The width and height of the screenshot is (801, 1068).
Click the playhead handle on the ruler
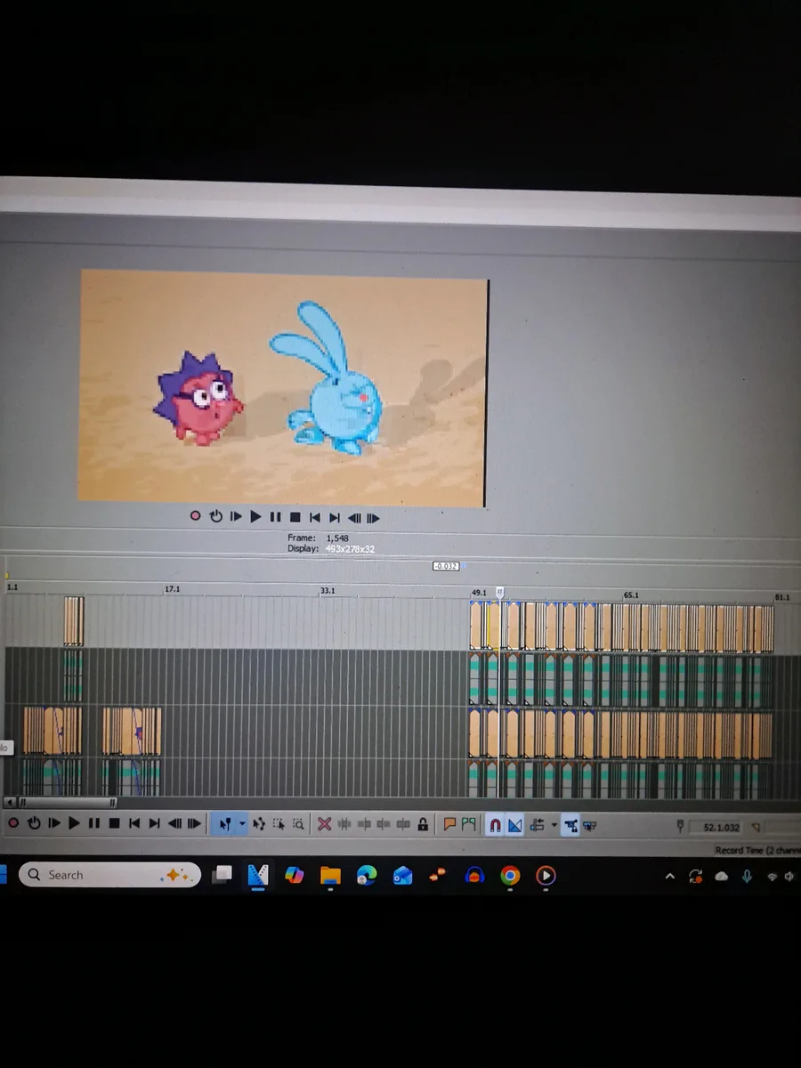click(500, 592)
